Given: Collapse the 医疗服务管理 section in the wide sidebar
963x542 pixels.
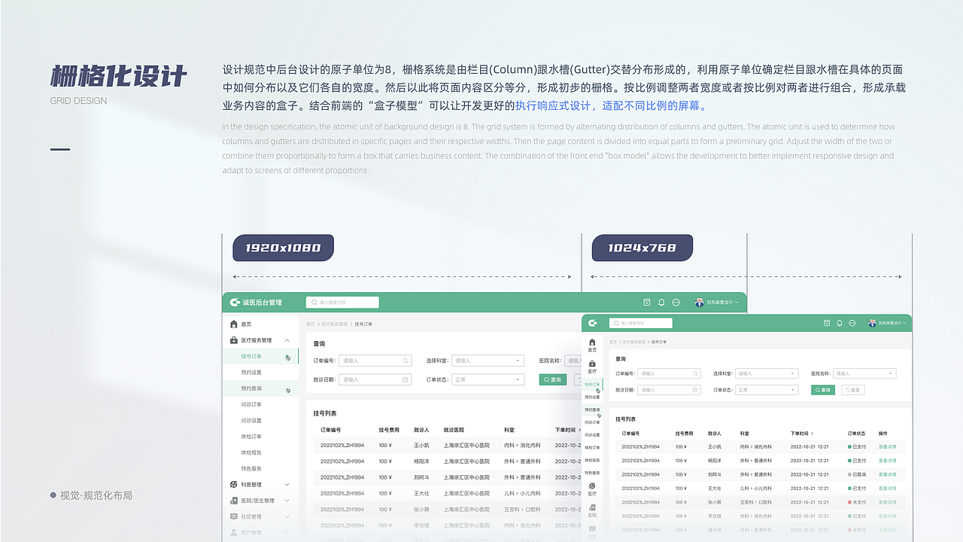Looking at the screenshot, I should (287, 340).
